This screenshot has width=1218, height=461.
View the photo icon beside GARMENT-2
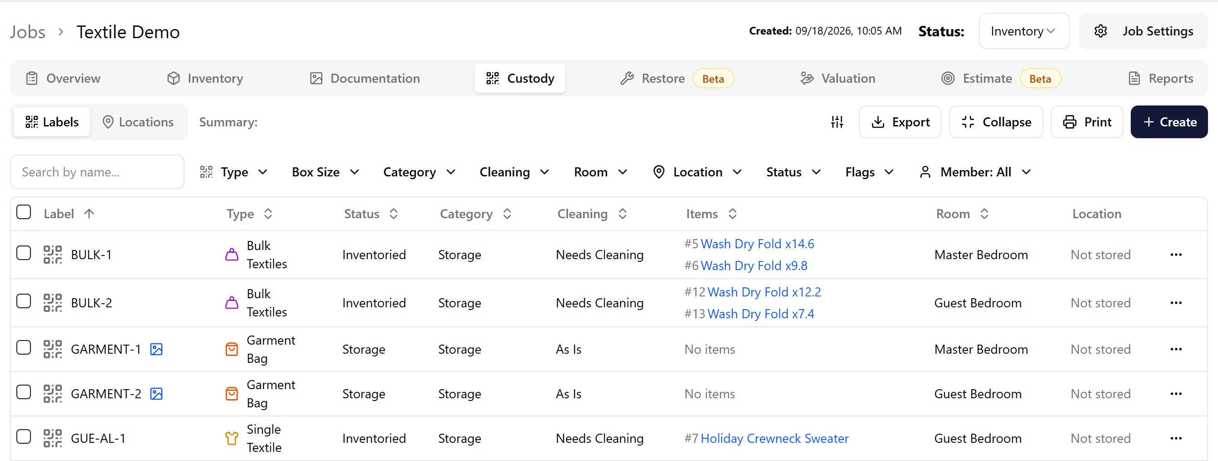(x=156, y=394)
